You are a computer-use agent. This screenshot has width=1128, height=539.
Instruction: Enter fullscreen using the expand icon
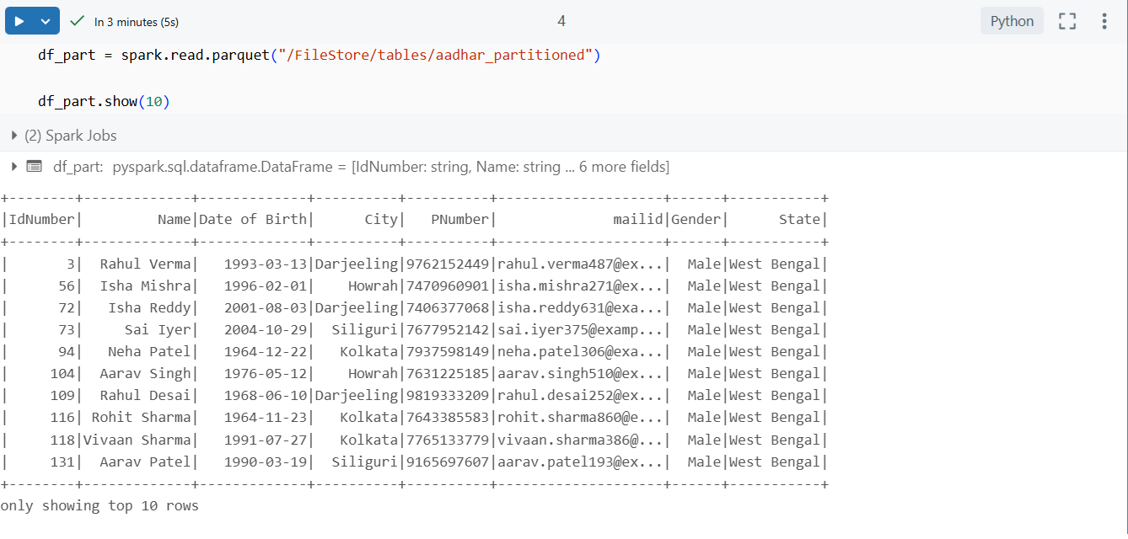pos(1066,20)
